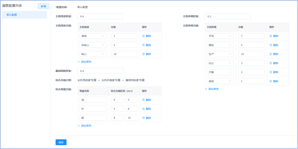Screen dimensions: 298x149
Task: Open the 开发 environment dropdown
Action: (x=220, y=36)
